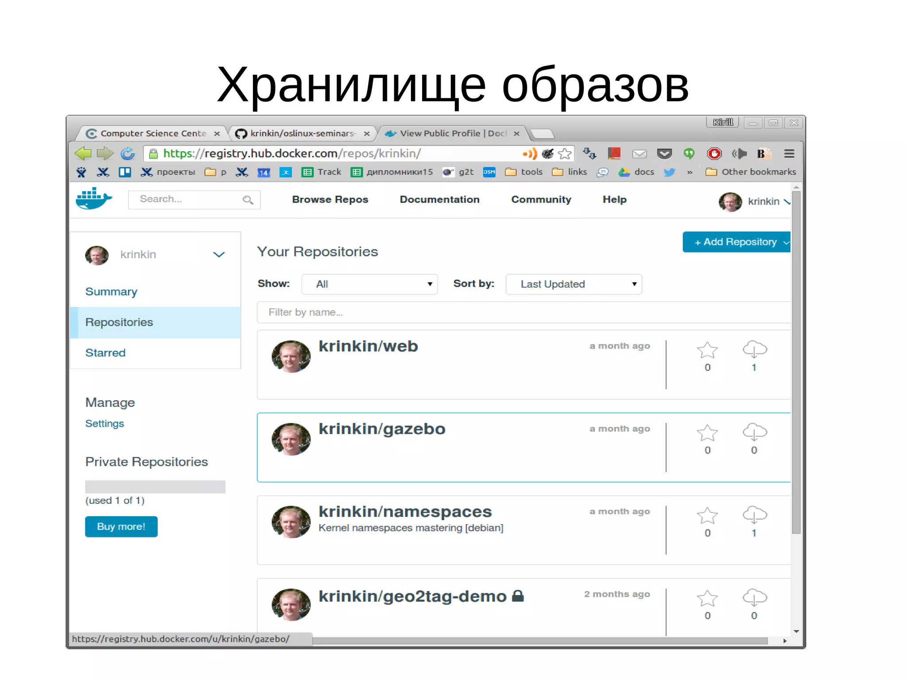
Task: Star the krinkin/geo2tag-demo repository
Action: [707, 598]
